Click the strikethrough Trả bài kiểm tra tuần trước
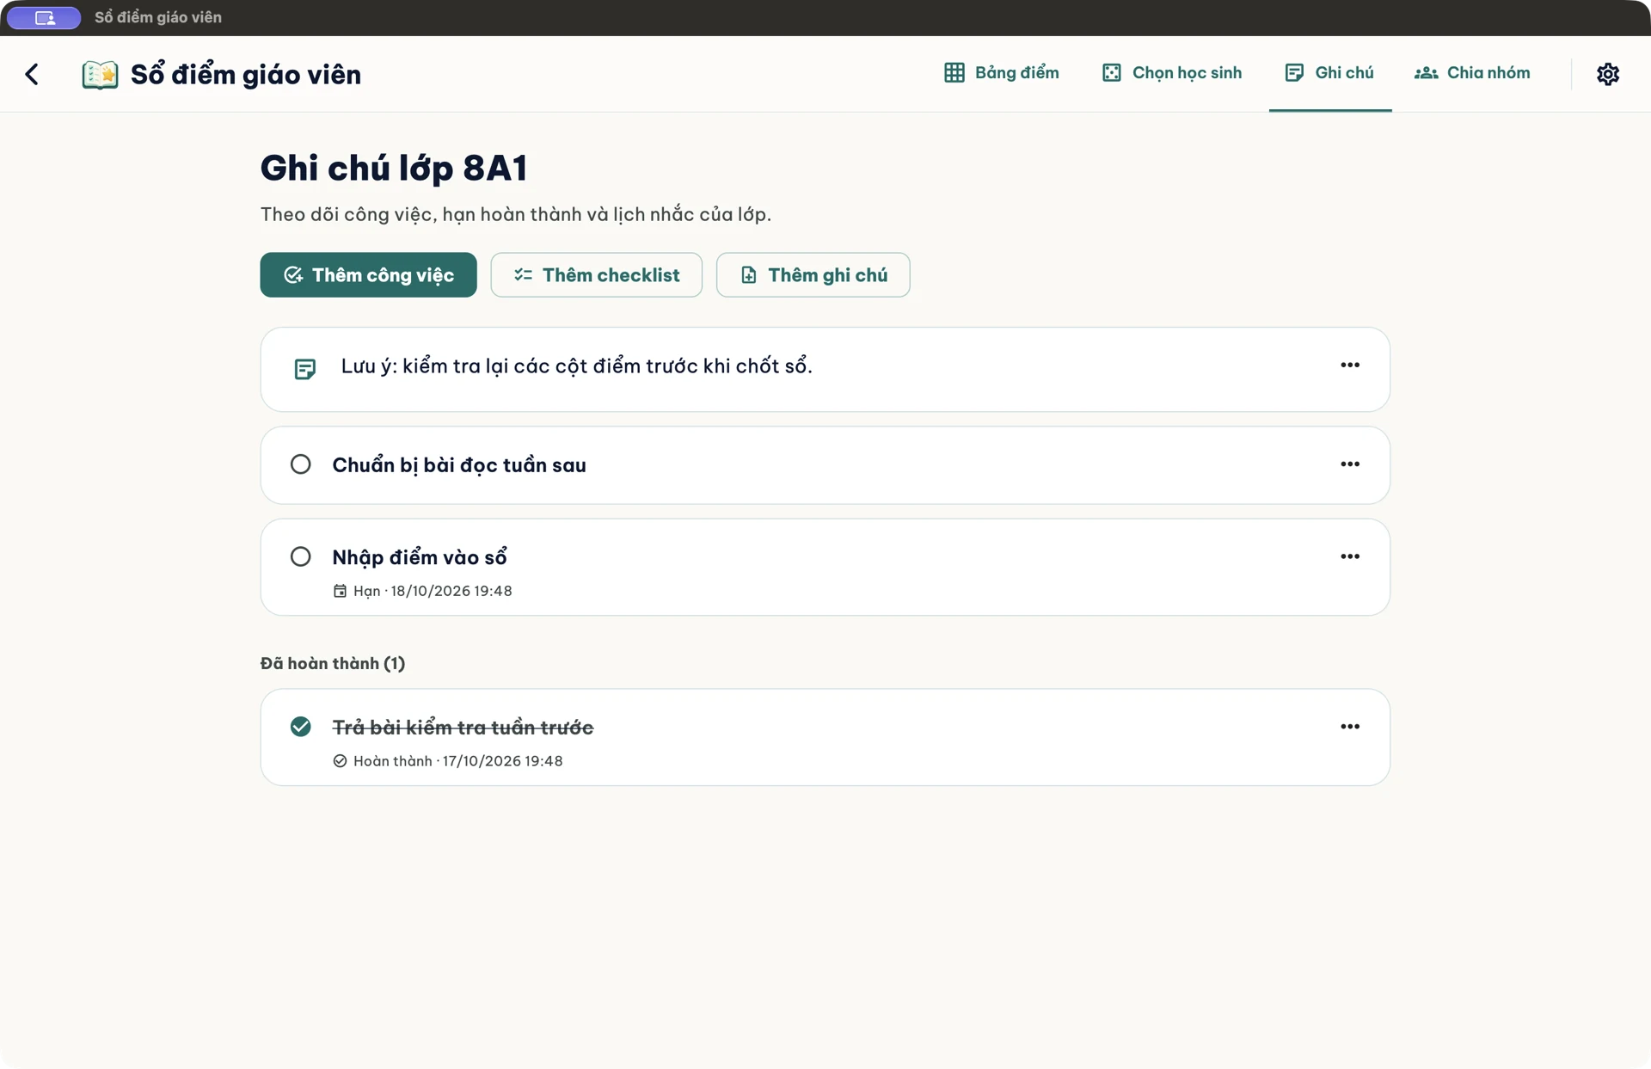This screenshot has height=1069, width=1651. (x=463, y=728)
